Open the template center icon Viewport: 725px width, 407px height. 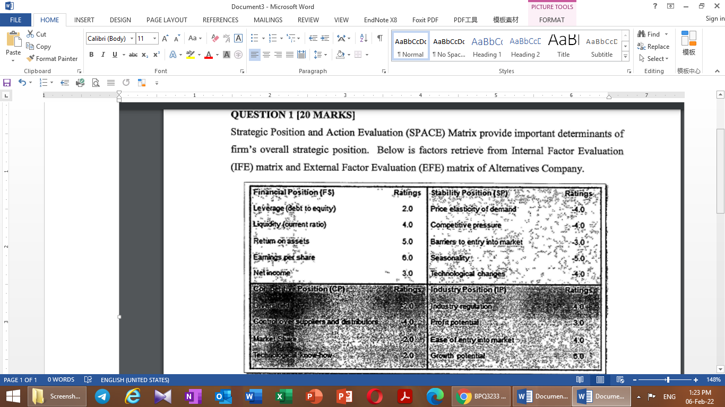coord(689,42)
